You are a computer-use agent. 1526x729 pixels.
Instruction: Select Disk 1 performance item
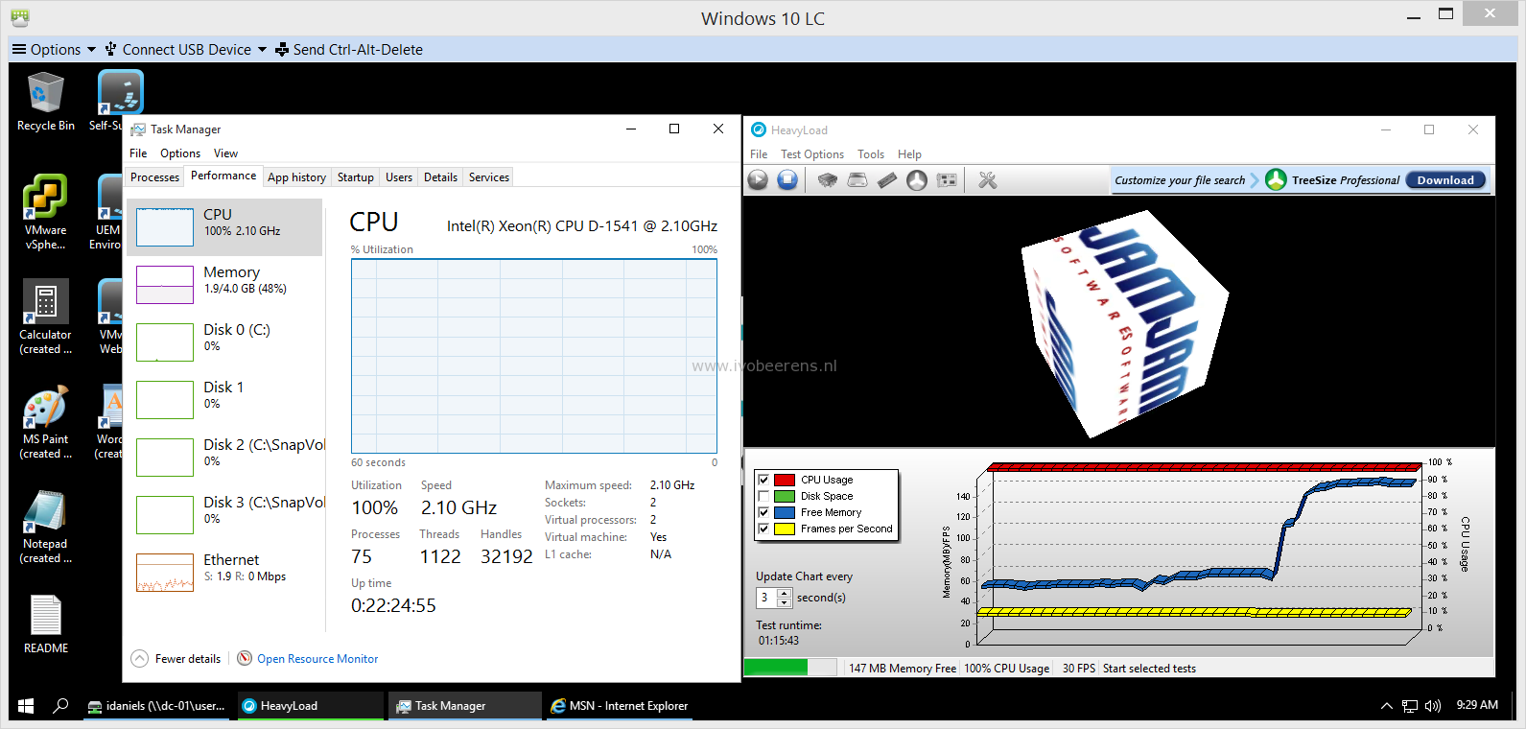coord(224,400)
